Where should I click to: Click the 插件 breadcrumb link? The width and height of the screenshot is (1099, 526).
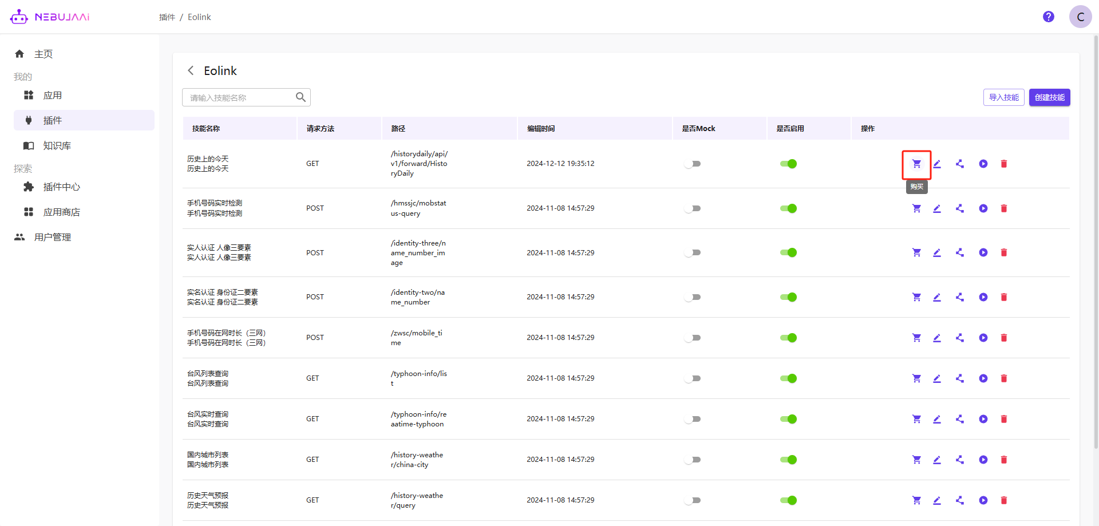[167, 17]
